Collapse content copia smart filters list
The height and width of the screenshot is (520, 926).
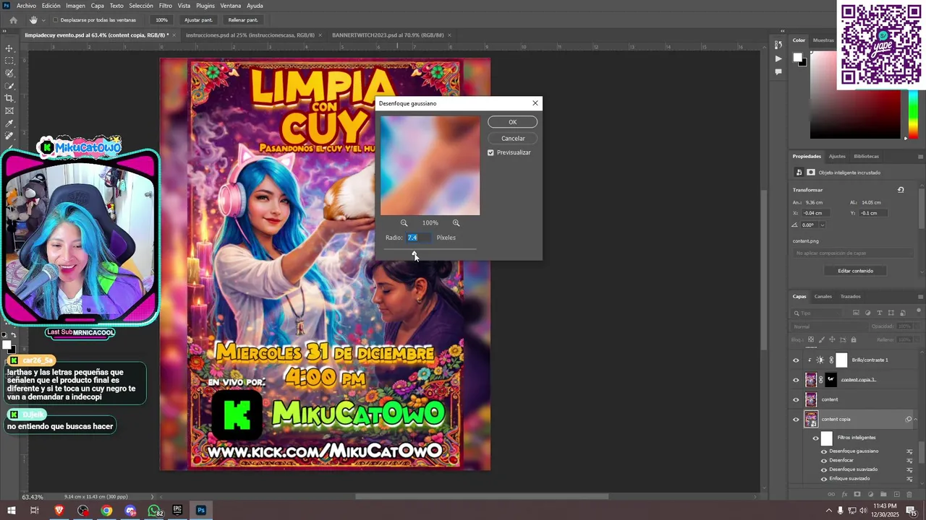pos(916,419)
